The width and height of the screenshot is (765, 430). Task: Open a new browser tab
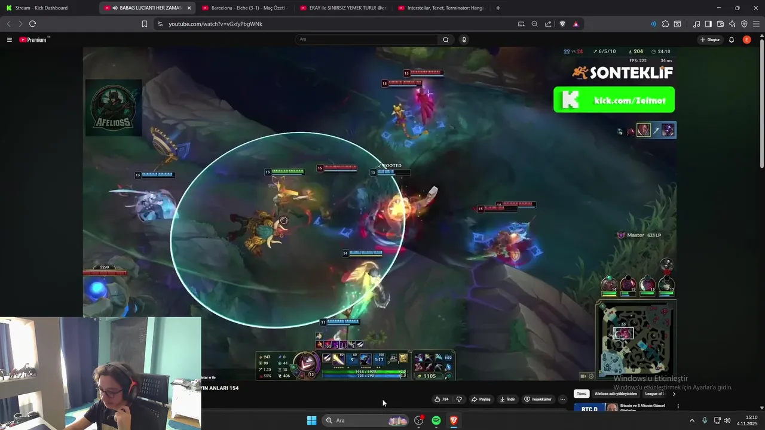pyautogui.click(x=498, y=8)
